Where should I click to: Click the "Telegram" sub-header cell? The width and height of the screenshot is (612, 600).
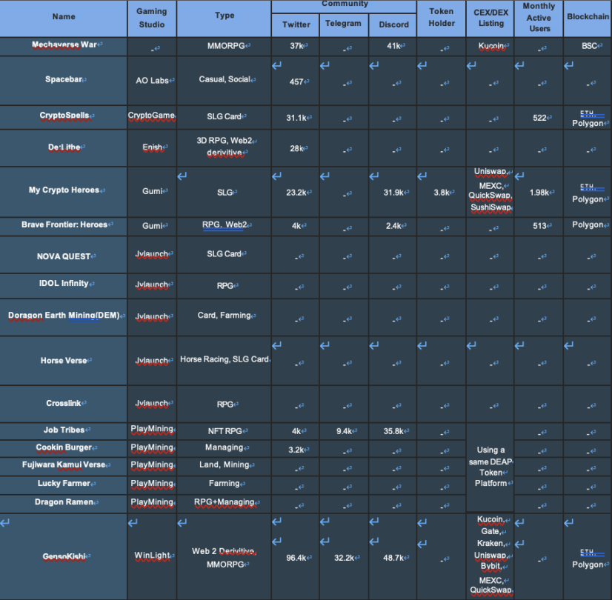pos(344,24)
